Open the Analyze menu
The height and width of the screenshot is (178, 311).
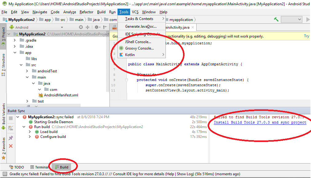70,12
